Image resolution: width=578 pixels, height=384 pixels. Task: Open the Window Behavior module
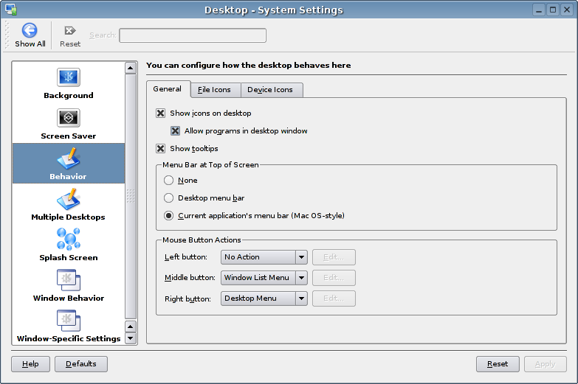point(69,287)
